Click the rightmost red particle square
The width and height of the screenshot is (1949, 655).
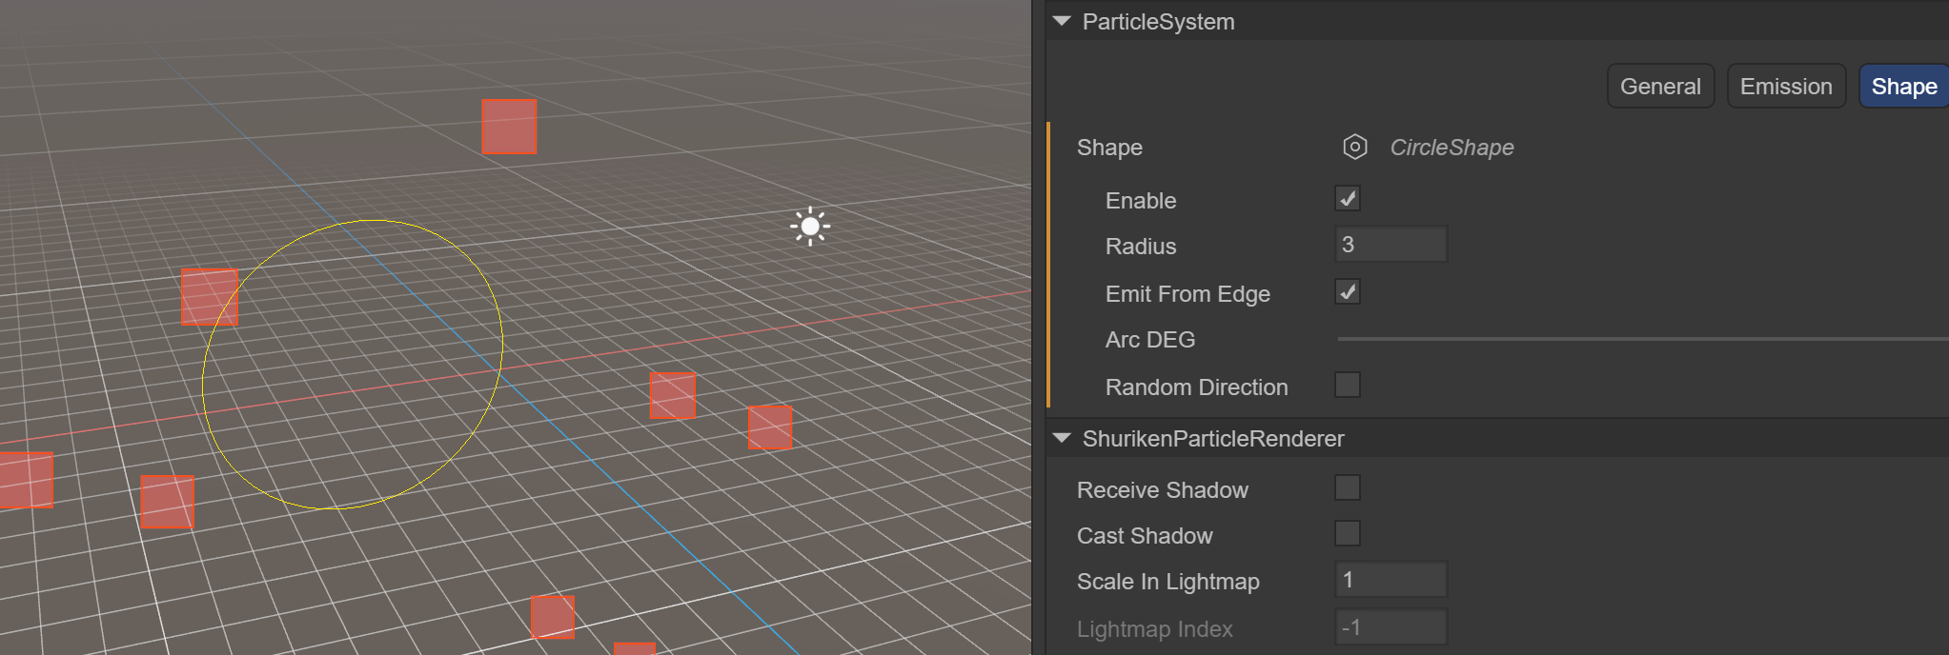[x=770, y=427]
